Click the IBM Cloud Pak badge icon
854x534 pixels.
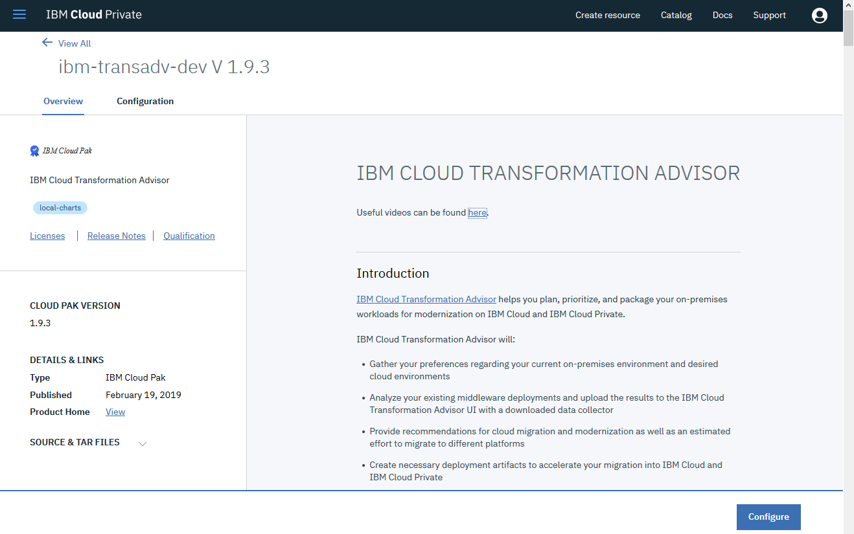click(x=34, y=150)
